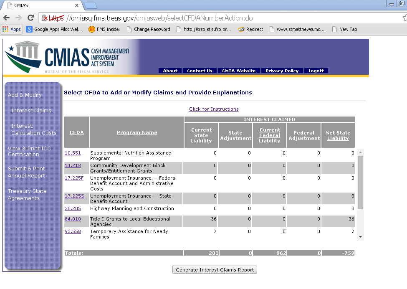This screenshot has width=407, height=289.
Task: Click the table scrollbar up arrow
Action: coord(360,152)
